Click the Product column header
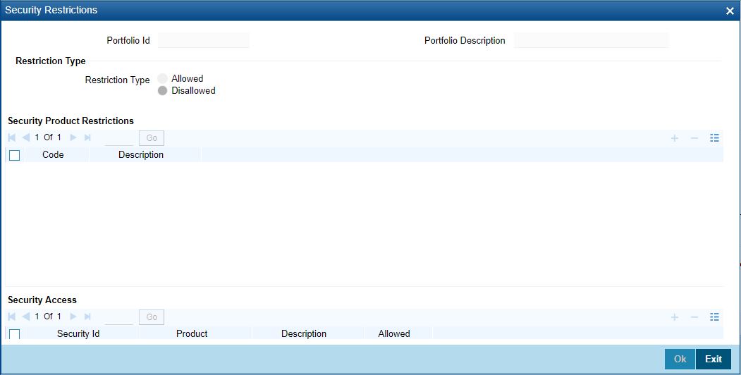 tap(192, 333)
